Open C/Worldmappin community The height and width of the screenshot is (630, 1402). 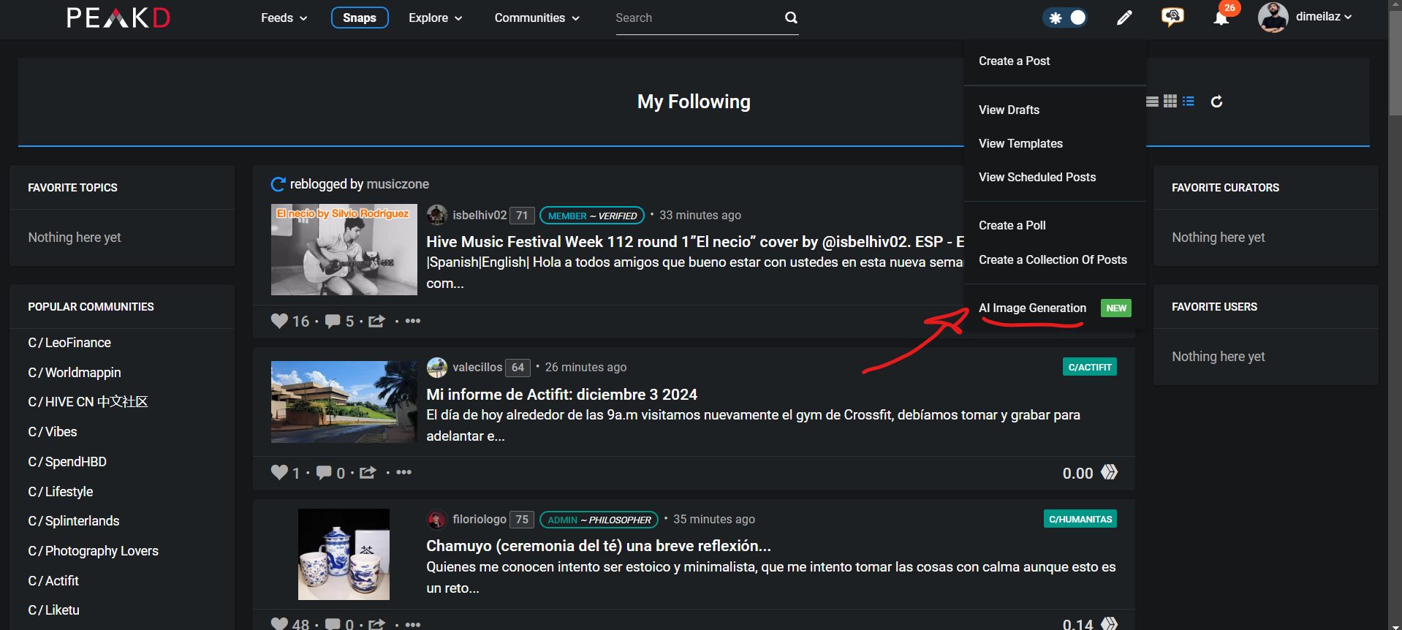coord(75,373)
